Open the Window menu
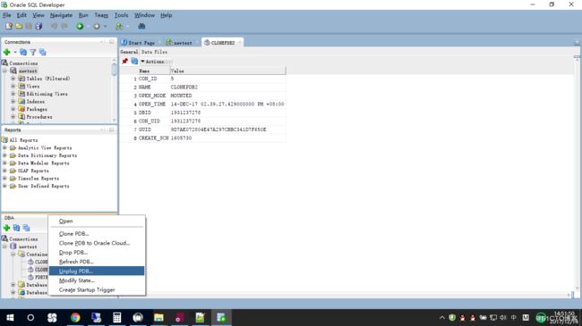The width and height of the screenshot is (582, 326). click(144, 15)
